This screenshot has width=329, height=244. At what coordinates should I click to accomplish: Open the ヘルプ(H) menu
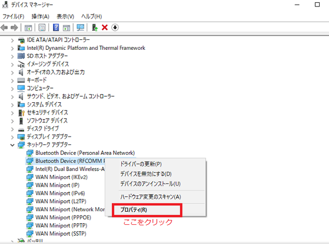[x=92, y=16]
